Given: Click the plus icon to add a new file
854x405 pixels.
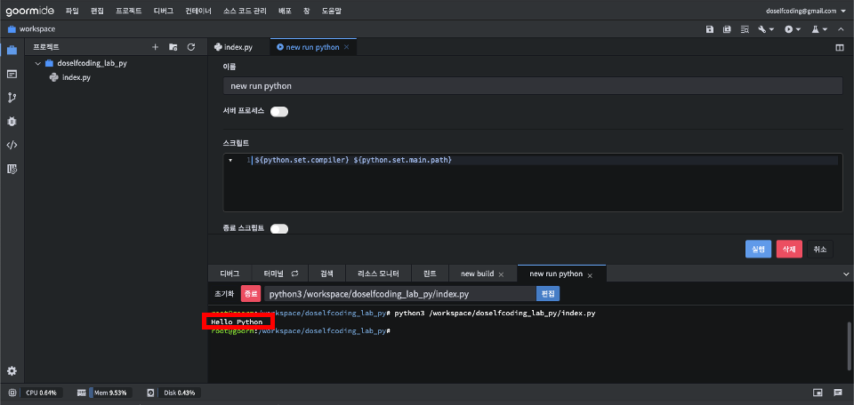Looking at the screenshot, I should pyautogui.click(x=155, y=47).
